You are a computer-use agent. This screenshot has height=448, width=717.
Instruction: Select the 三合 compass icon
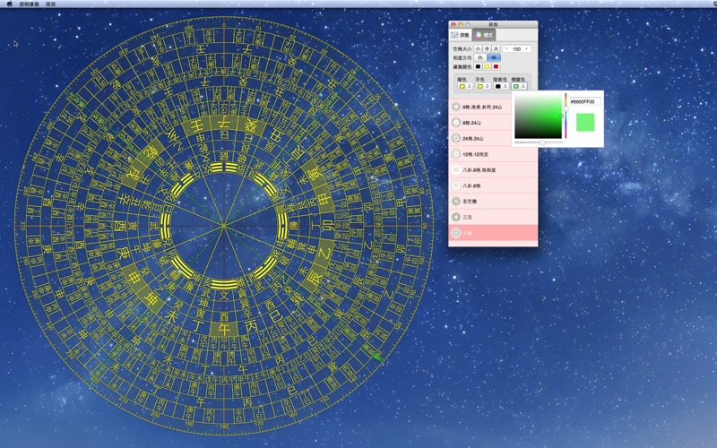point(456,233)
